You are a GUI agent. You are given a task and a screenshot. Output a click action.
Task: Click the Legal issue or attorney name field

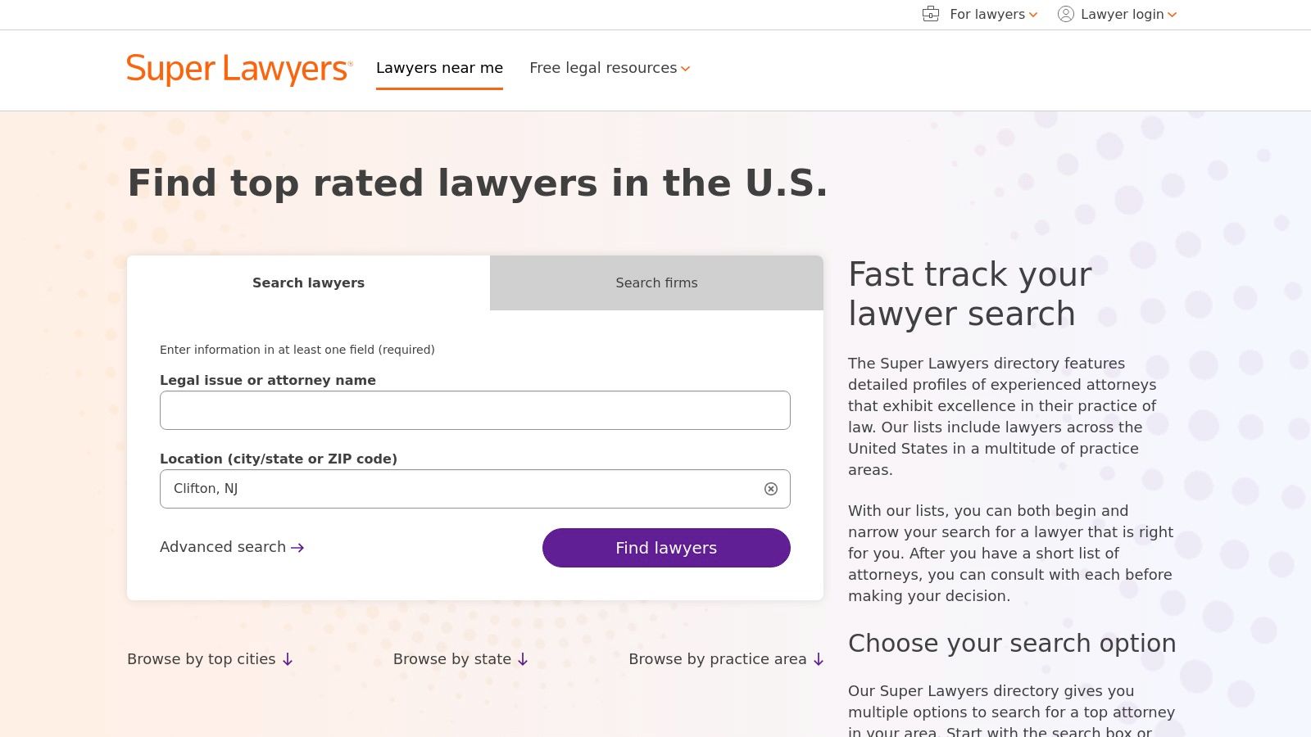474,410
